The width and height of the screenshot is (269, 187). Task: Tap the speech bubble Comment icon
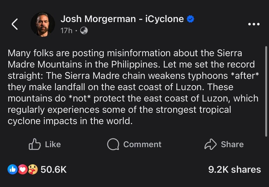tap(113, 144)
